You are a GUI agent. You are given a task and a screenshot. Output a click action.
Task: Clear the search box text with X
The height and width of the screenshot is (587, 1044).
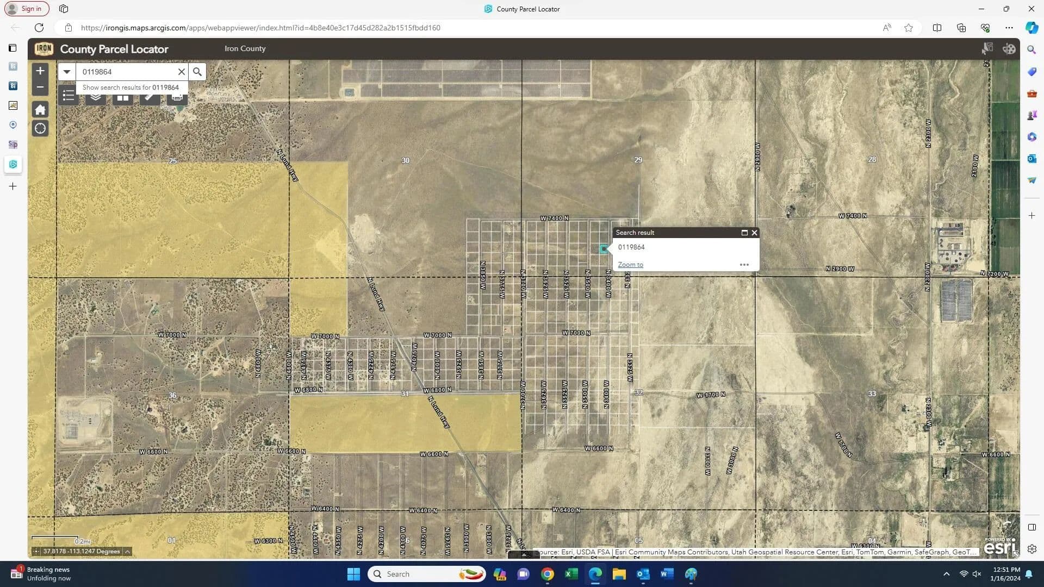(182, 72)
